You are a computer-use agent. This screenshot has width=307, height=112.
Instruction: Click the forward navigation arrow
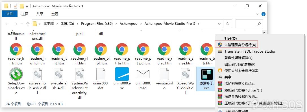tap(16, 24)
